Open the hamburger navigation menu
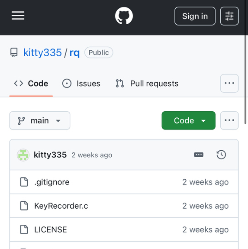248x249 pixels. [18, 16]
